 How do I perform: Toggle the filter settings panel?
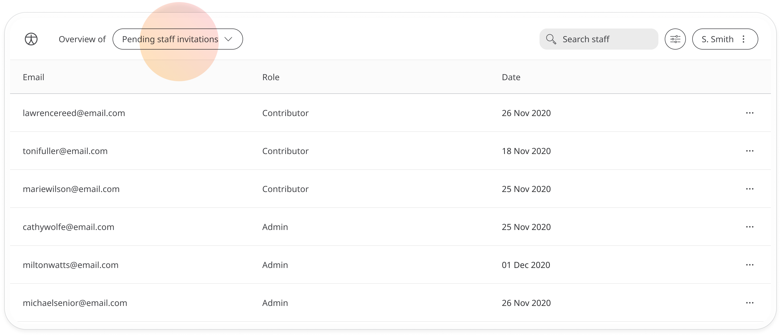pos(675,39)
